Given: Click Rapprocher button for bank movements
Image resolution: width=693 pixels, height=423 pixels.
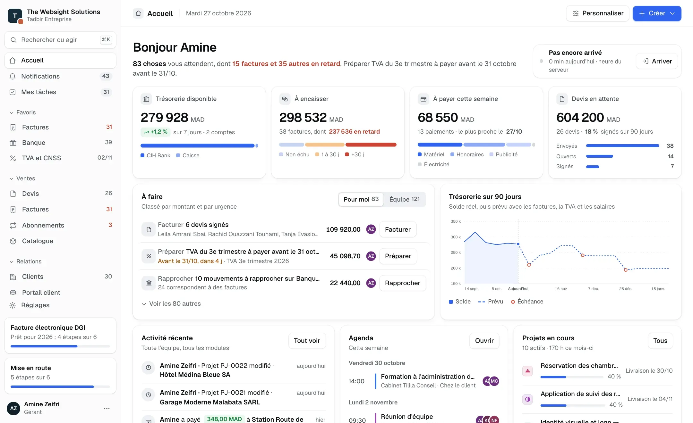Looking at the screenshot, I should click(403, 283).
